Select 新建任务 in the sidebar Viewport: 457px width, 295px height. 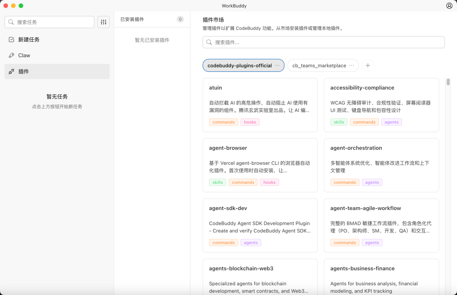point(57,40)
